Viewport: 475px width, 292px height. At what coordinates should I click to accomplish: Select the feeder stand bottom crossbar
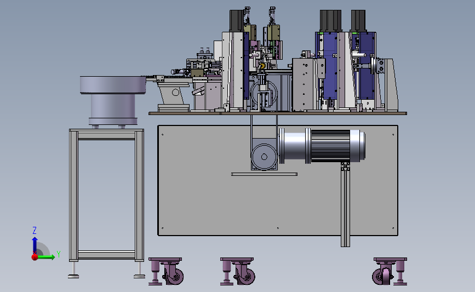pos(106,255)
